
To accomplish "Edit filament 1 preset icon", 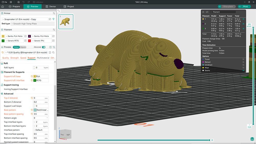I will pos(25,36).
